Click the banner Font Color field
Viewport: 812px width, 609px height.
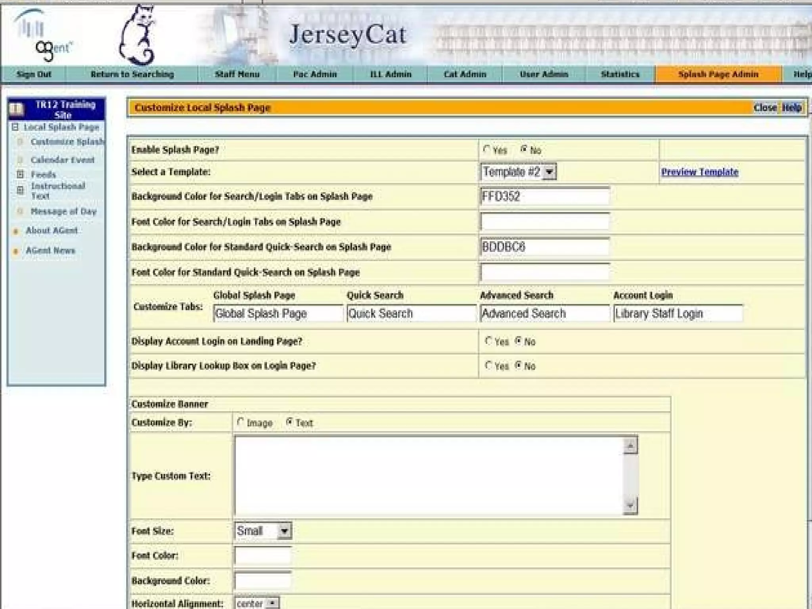tap(262, 555)
